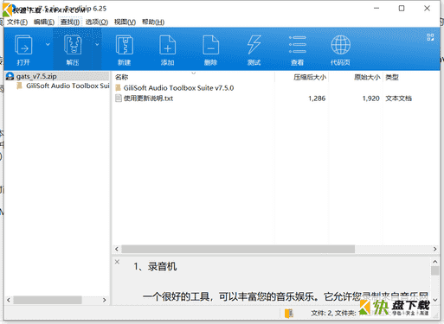Click the status bar archive icon
444x324 pixels.
click(289, 313)
